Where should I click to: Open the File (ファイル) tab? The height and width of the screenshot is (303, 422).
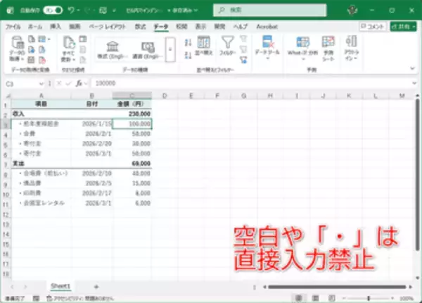tap(13, 27)
